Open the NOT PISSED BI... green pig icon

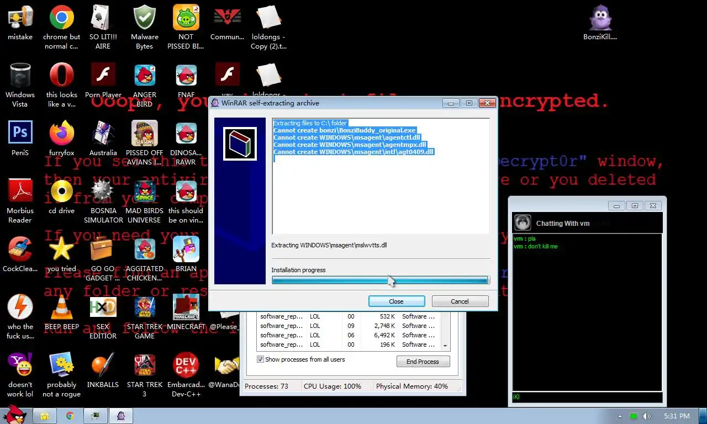point(186,28)
